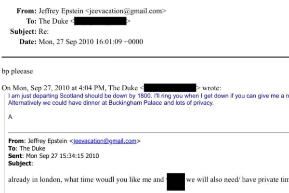Click the Date header timestamp value
Viewport: 289px width, 193px height.
pyautogui.click(x=91, y=42)
